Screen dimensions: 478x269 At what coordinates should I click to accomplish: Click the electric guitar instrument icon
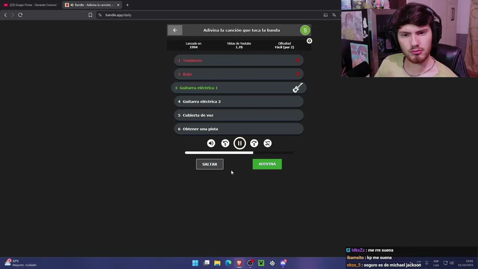pos(298,88)
